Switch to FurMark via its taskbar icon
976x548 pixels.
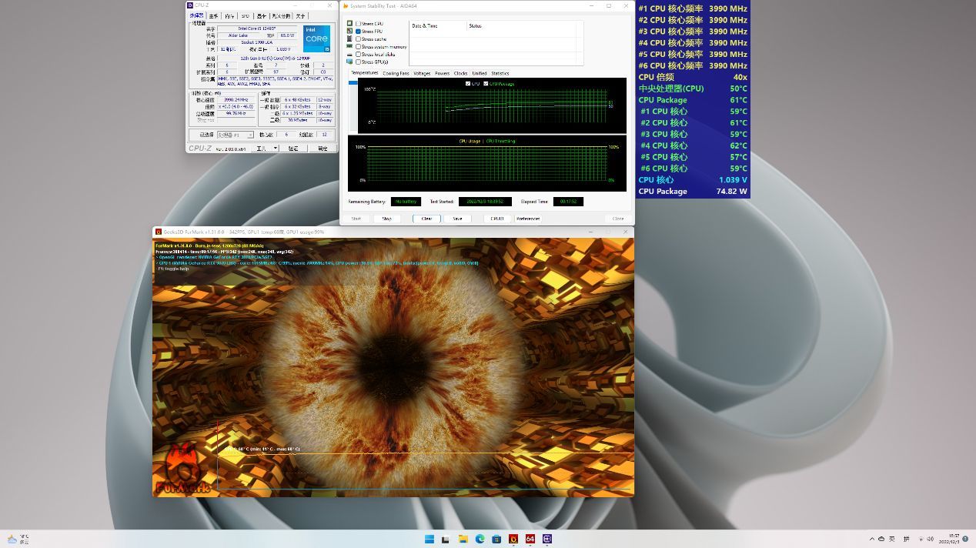coord(513,539)
